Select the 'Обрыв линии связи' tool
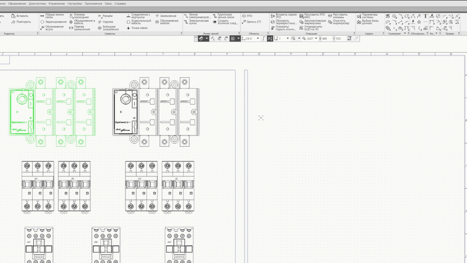This screenshot has width=467, height=263. pyautogui.click(x=52, y=16)
